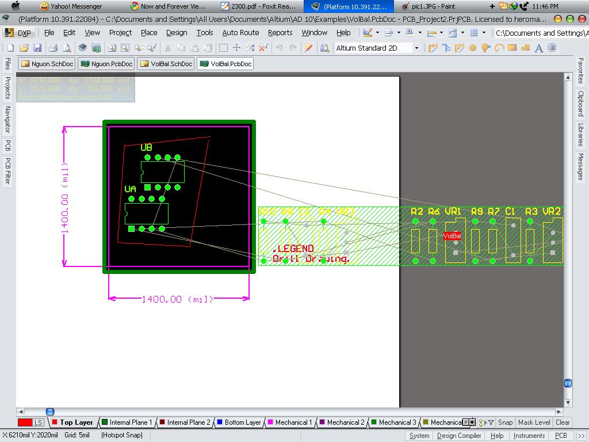Screen dimensions: 589x442
Task: Switch to the Nguon.PcbDoc document tab
Action: click(x=106, y=64)
